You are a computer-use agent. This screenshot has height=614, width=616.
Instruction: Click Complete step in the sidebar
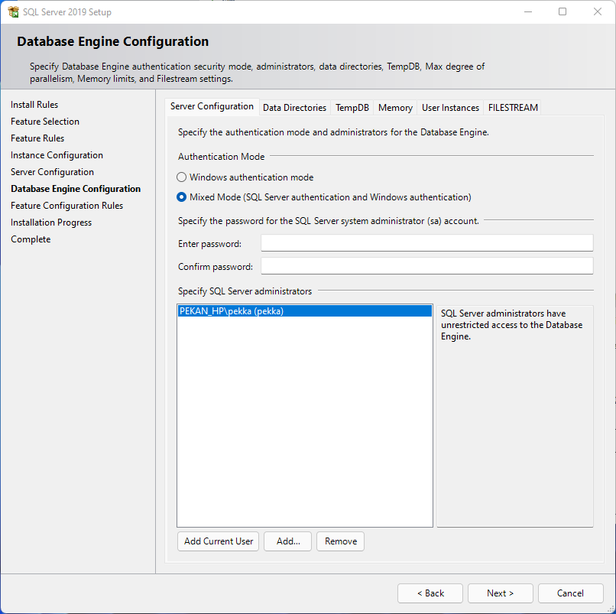point(31,239)
